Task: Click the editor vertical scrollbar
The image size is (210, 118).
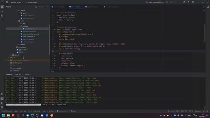Action: pyautogui.click(x=205, y=33)
